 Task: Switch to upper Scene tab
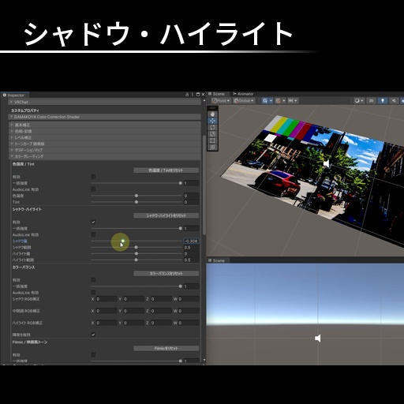(x=217, y=94)
